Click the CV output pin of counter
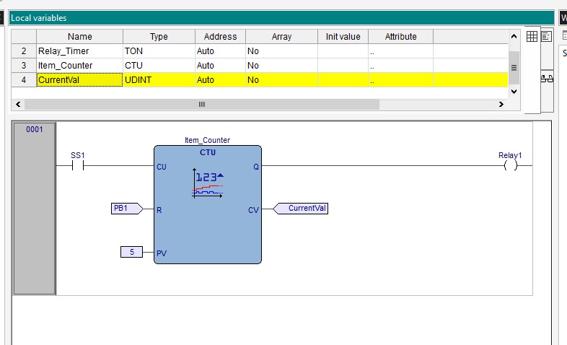 253,210
